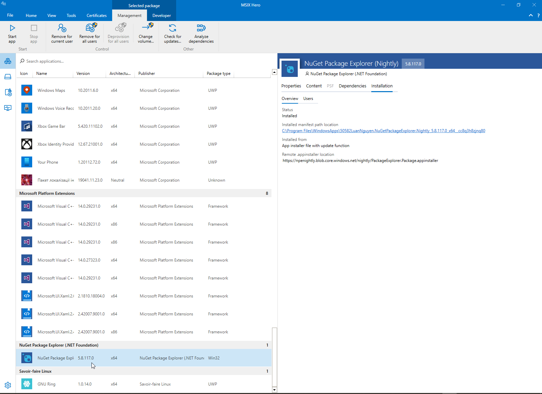Click version 10.2011.20.0 in the list
542x394 pixels.
(x=89, y=108)
